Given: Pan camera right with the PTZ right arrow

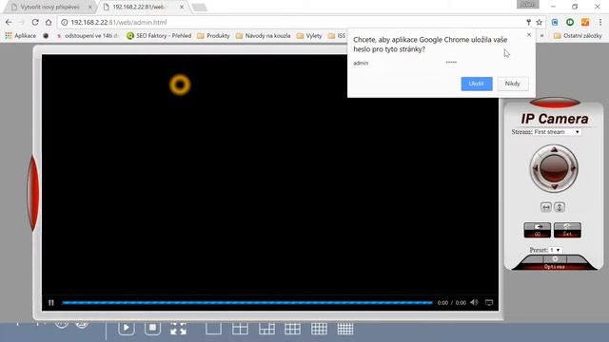Looking at the screenshot, I should click(x=573, y=168).
